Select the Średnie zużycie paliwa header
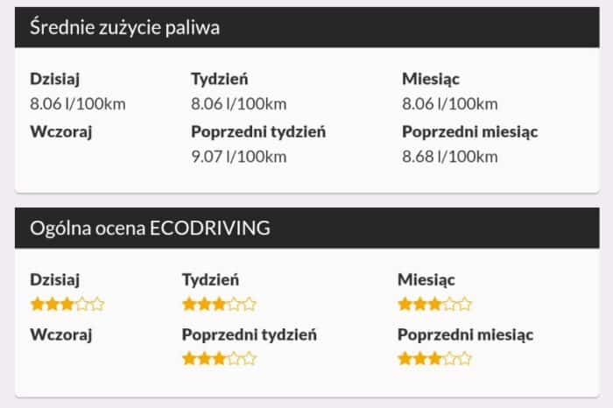Screen dimensions: 613x408 [x=124, y=27]
